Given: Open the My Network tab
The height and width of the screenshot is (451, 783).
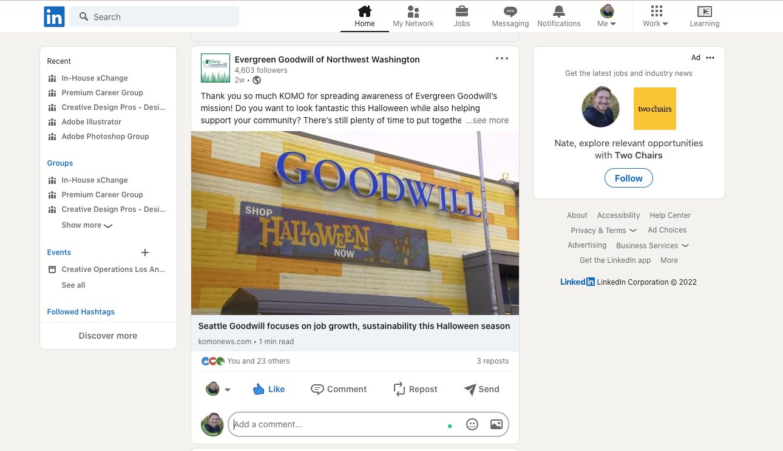Looking at the screenshot, I should 413,16.
